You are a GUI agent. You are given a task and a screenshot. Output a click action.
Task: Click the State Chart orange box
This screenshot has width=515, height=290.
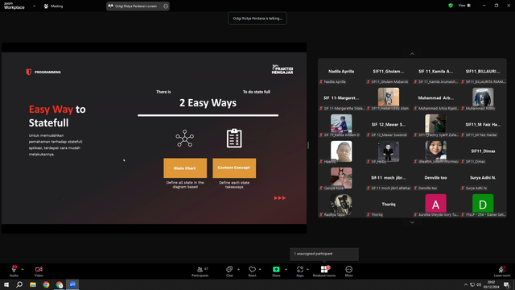click(x=185, y=168)
